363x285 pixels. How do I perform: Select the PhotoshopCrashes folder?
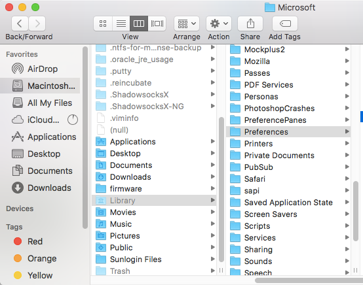coord(288,108)
